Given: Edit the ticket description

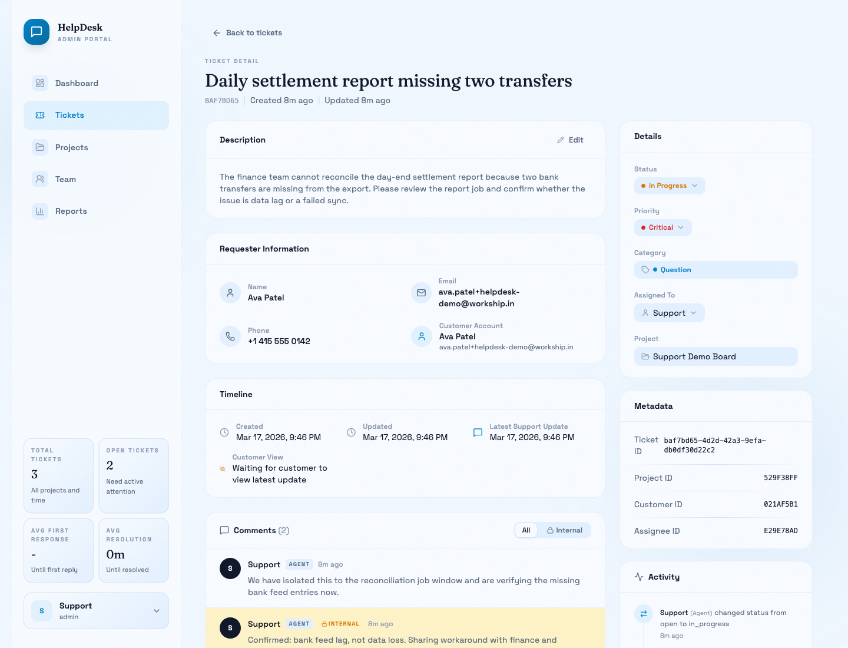Looking at the screenshot, I should click(x=570, y=140).
